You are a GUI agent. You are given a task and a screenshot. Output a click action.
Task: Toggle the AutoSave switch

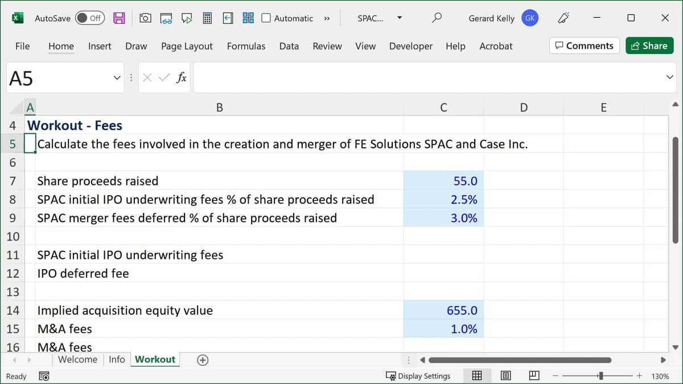[x=89, y=18]
